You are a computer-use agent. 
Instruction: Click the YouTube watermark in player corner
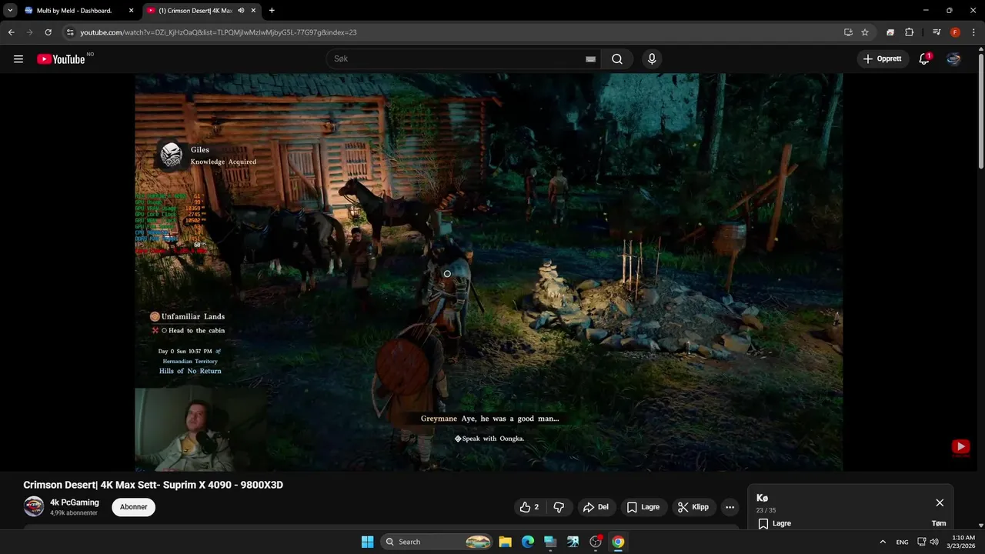coord(960,447)
